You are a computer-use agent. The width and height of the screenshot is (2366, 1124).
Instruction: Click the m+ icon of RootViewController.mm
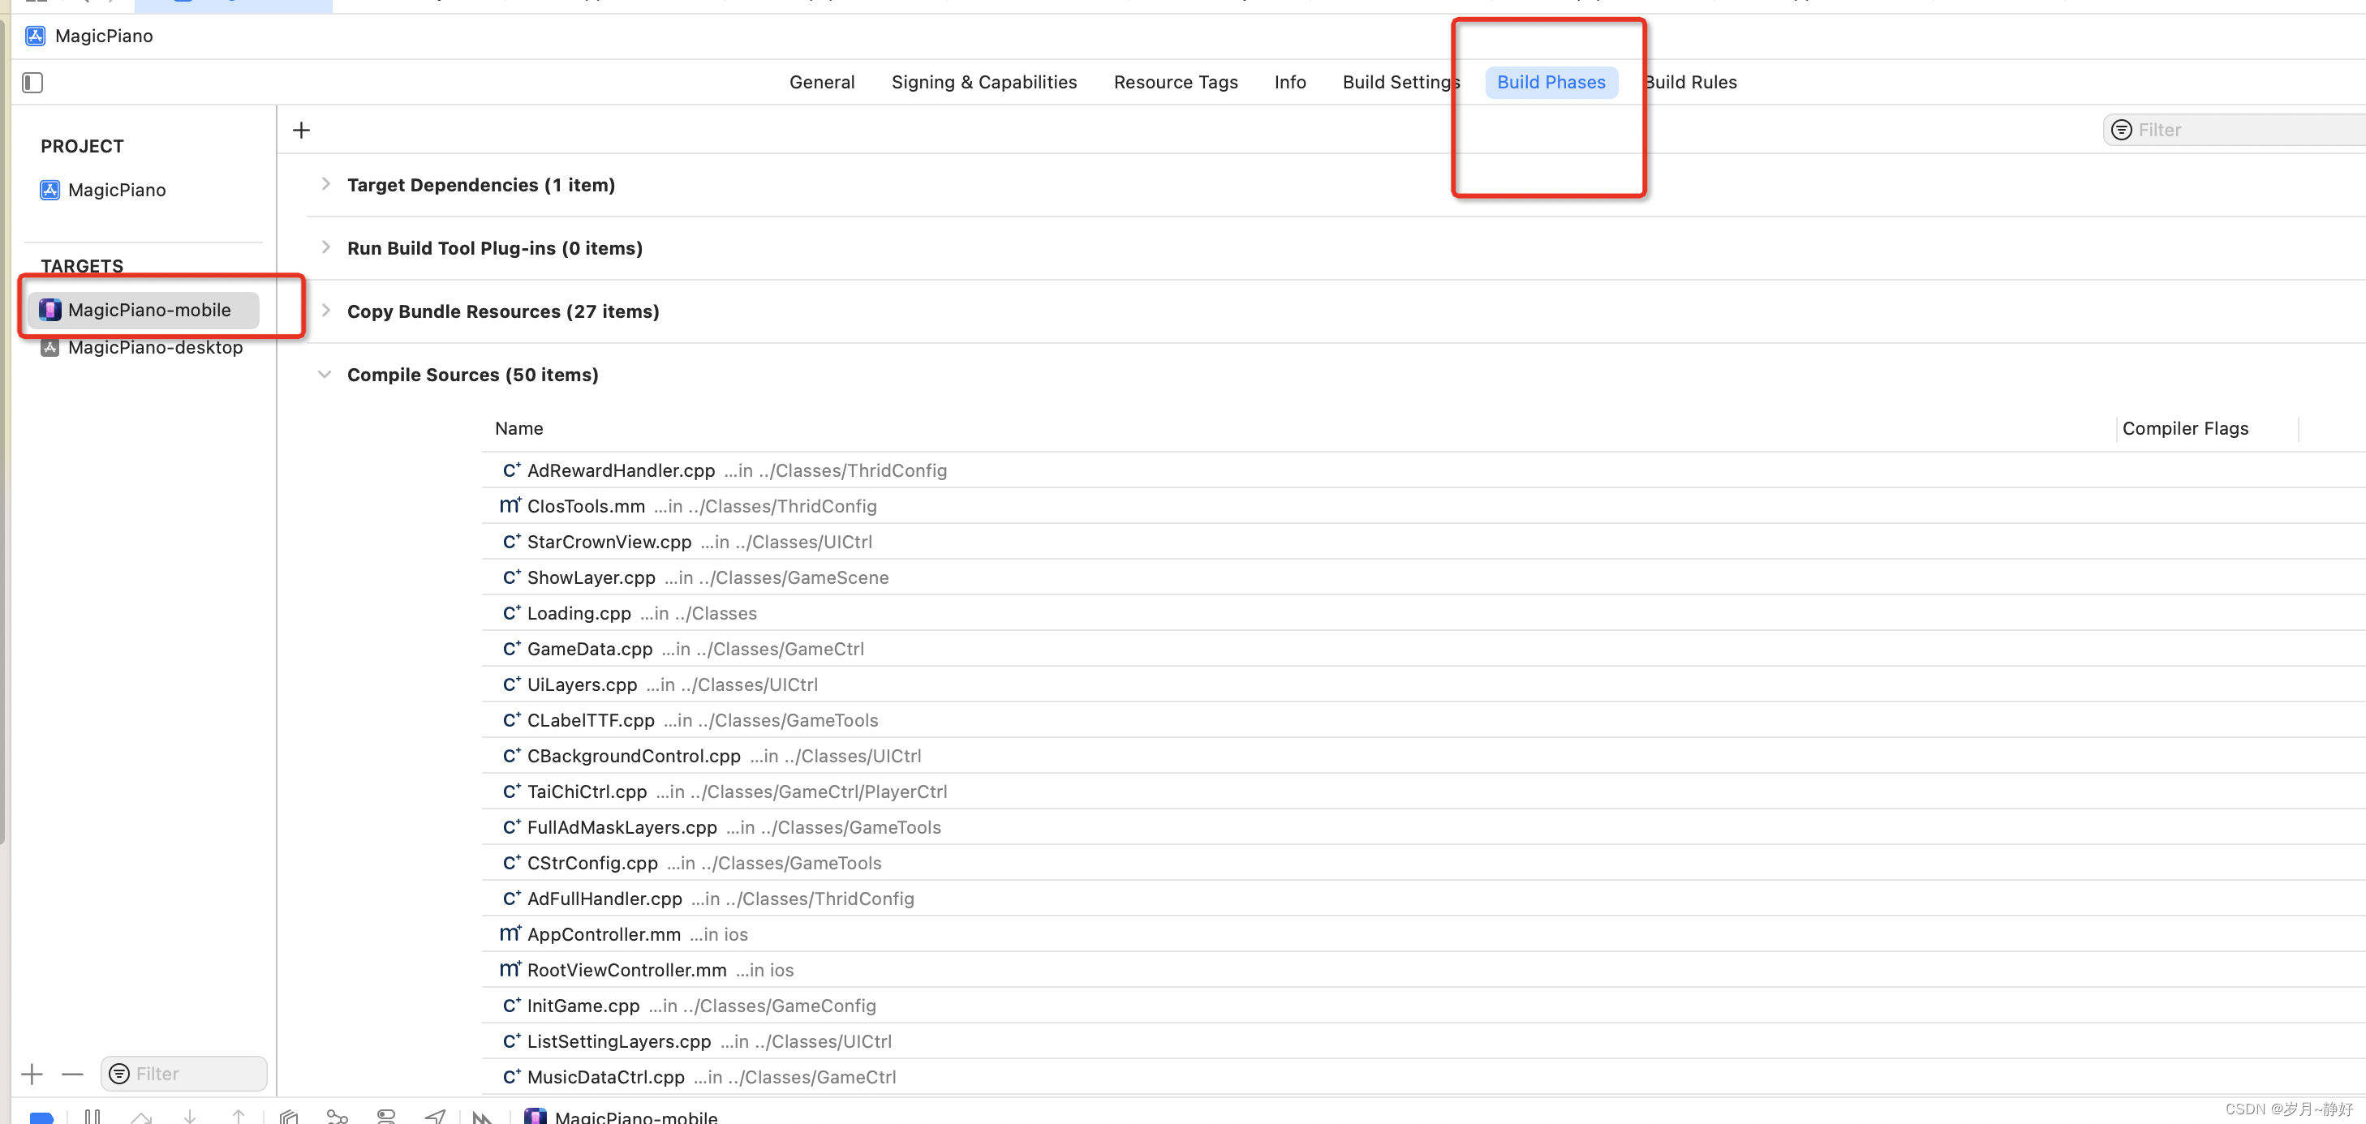tap(510, 970)
